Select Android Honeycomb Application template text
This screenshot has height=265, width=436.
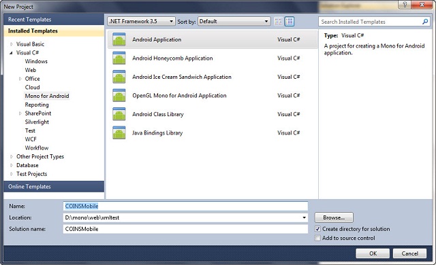[172, 58]
